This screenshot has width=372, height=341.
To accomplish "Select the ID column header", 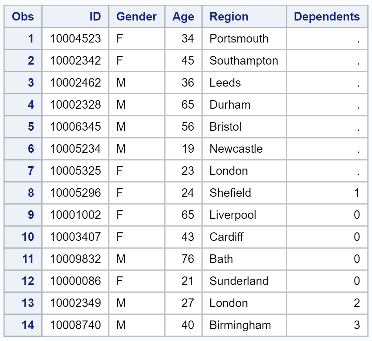I will click(x=75, y=17).
